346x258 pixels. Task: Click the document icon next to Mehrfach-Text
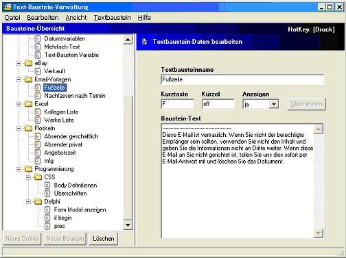coord(38,47)
